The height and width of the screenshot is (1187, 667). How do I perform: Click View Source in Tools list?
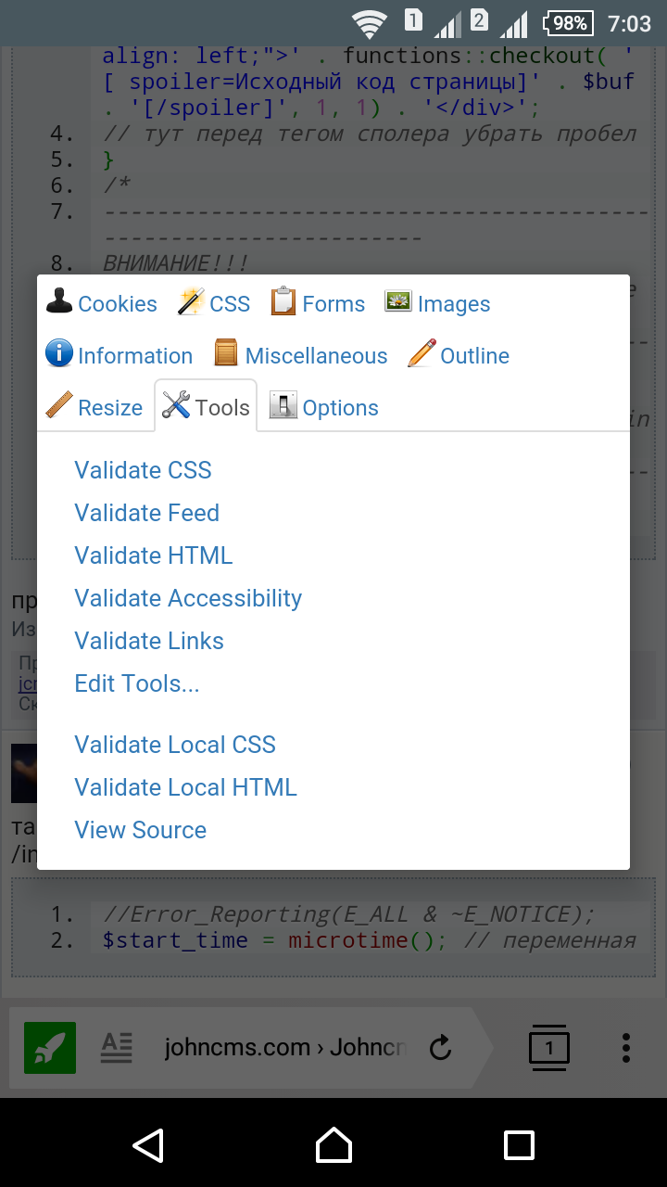point(140,830)
